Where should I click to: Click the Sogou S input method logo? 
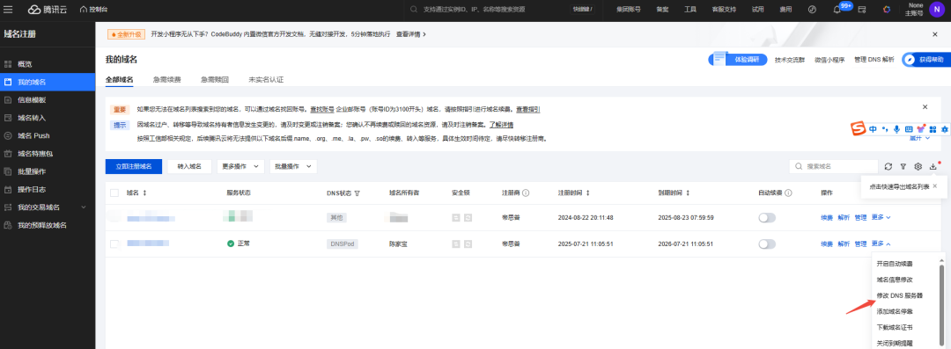(x=858, y=129)
